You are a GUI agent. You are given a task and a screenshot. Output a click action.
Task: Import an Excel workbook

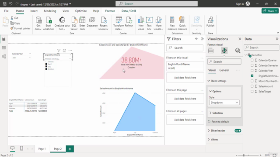(49, 24)
